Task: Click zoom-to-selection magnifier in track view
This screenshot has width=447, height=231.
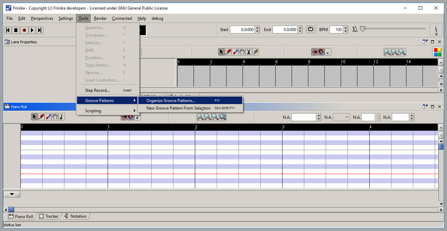Action: click(387, 52)
